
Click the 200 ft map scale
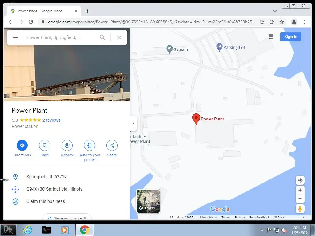289,217
